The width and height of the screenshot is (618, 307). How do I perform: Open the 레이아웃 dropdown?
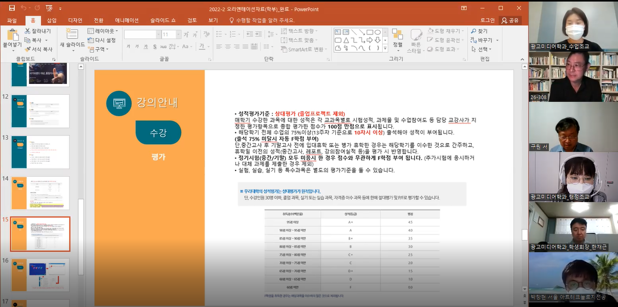pos(102,31)
